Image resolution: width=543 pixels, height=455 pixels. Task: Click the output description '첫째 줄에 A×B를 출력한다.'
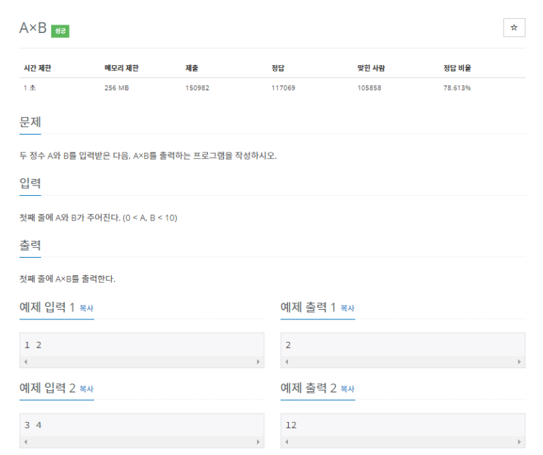point(67,279)
